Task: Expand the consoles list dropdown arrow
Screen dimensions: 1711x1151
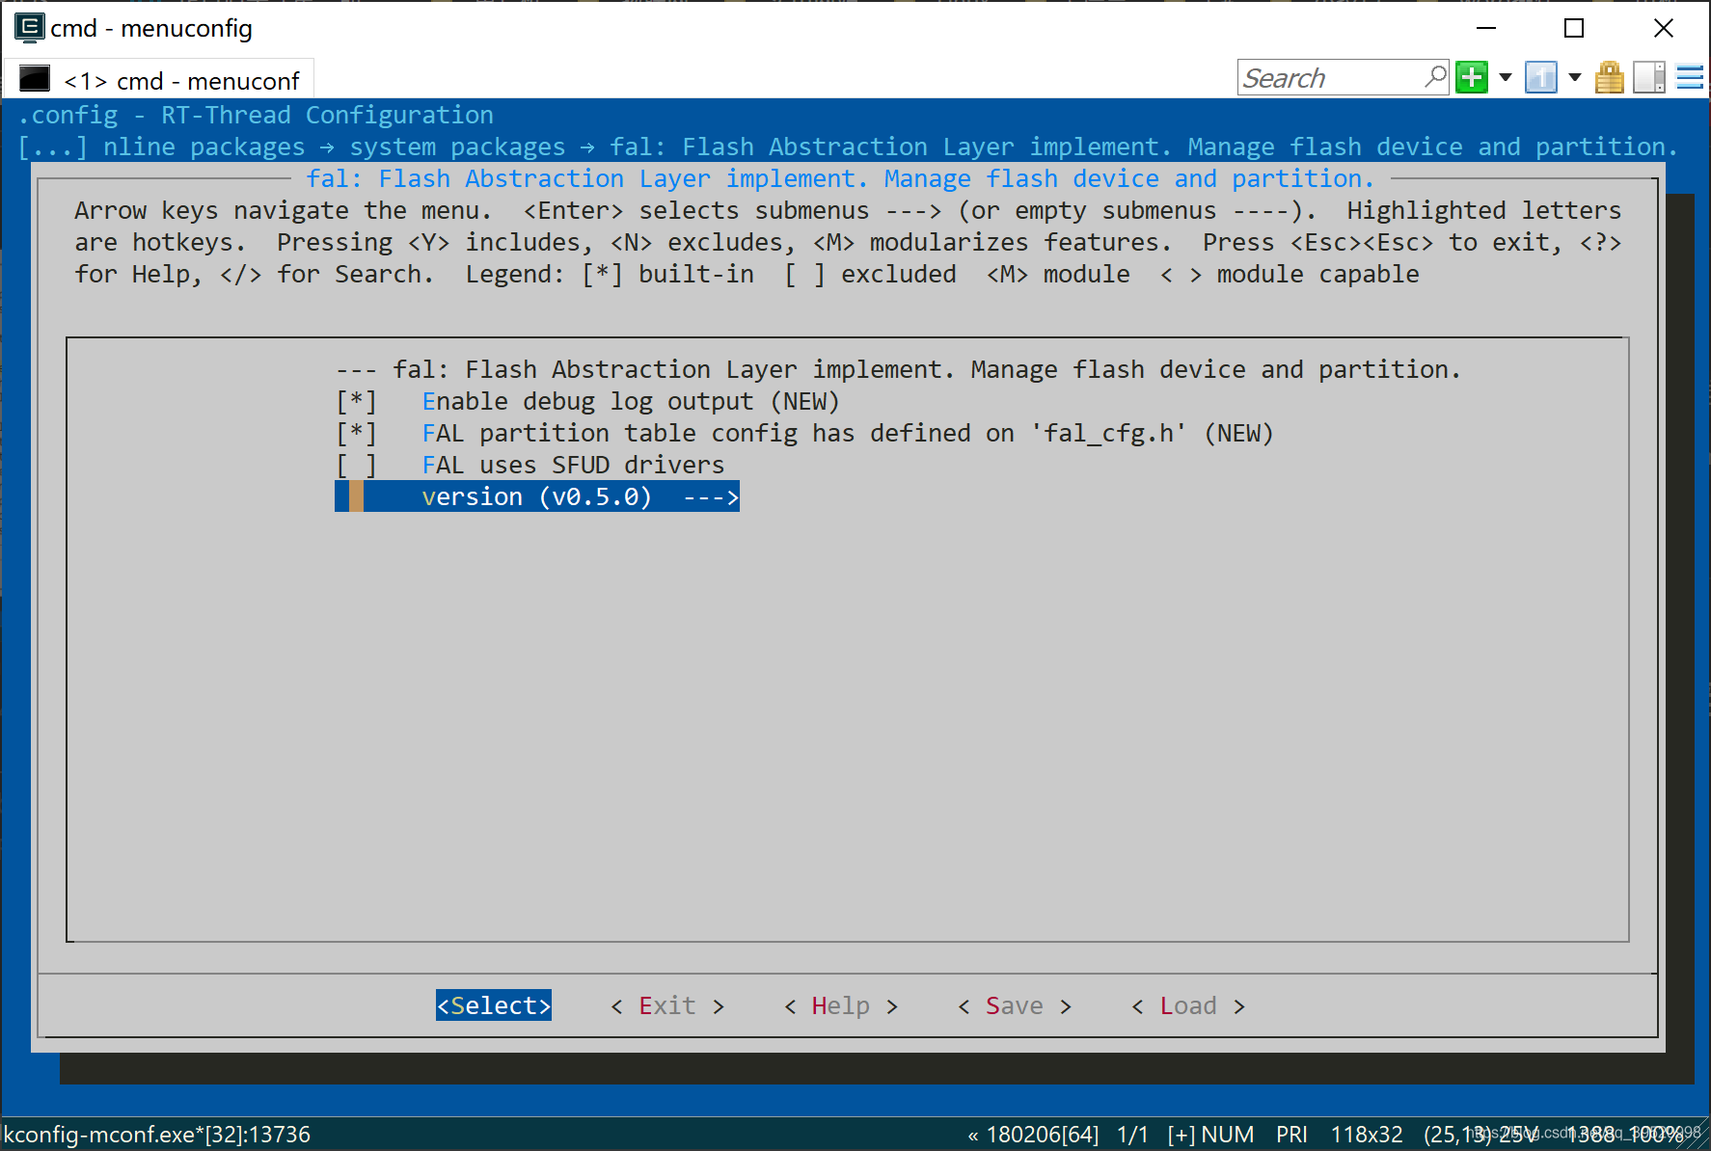Action: 1575,77
